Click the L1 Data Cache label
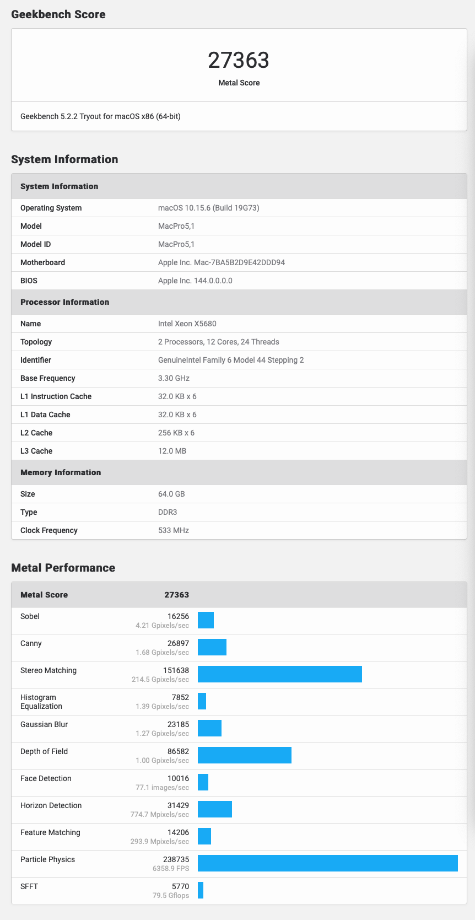The image size is (475, 920). pos(45,415)
